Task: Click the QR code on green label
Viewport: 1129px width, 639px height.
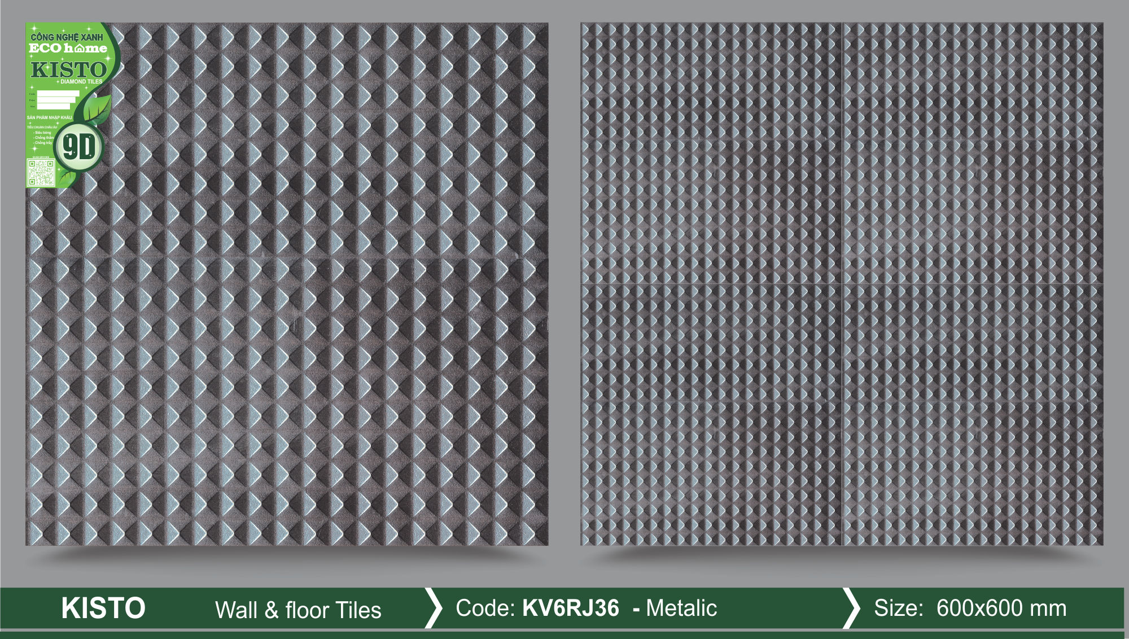Action: point(41,173)
